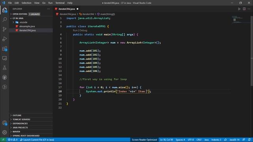Screen dimensions: 253x142
Task: Click Indents: 3 status item
Action: pos(216,140)
